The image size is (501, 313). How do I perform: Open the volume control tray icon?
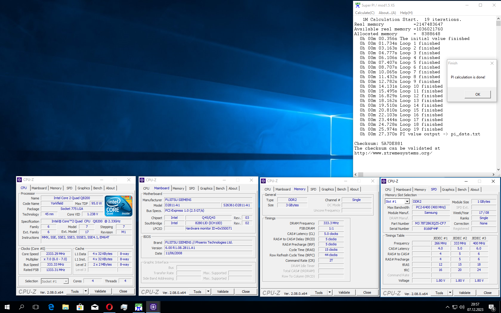[462, 307]
